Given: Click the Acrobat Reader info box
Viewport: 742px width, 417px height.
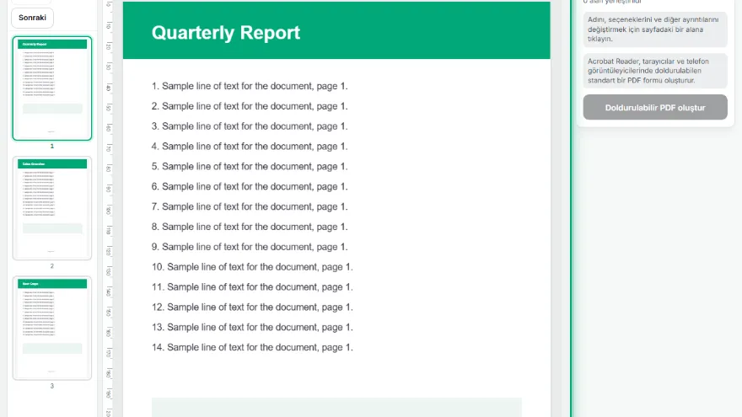Looking at the screenshot, I should coord(655,71).
